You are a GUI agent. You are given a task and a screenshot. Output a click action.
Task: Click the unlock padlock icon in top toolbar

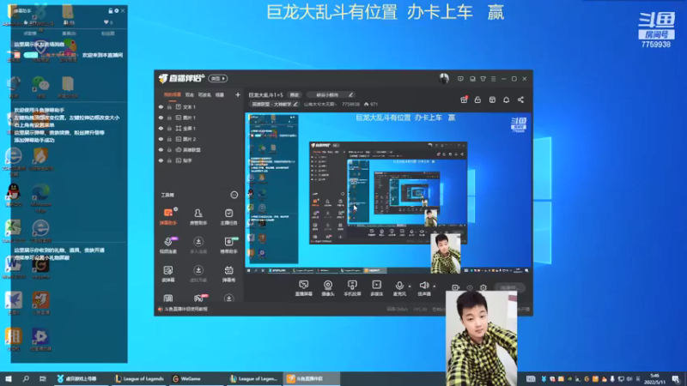tap(477, 100)
